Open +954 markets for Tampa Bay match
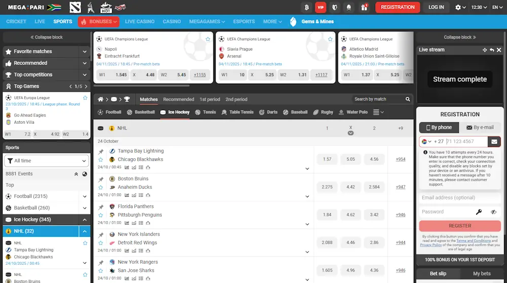The width and height of the screenshot is (507, 283). click(401, 159)
